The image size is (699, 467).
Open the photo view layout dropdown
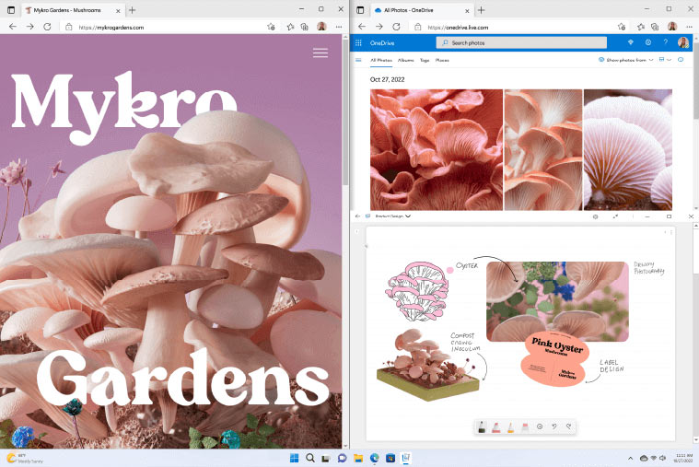[667, 60]
